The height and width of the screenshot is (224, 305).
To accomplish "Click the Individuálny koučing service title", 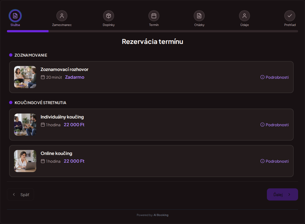I will 62,117.
